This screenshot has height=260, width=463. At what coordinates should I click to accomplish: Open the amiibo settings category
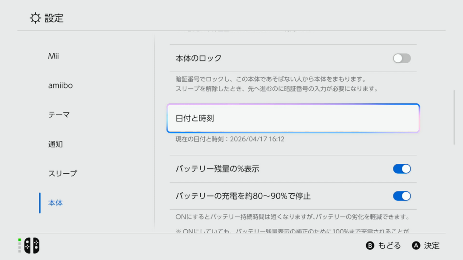[60, 86]
